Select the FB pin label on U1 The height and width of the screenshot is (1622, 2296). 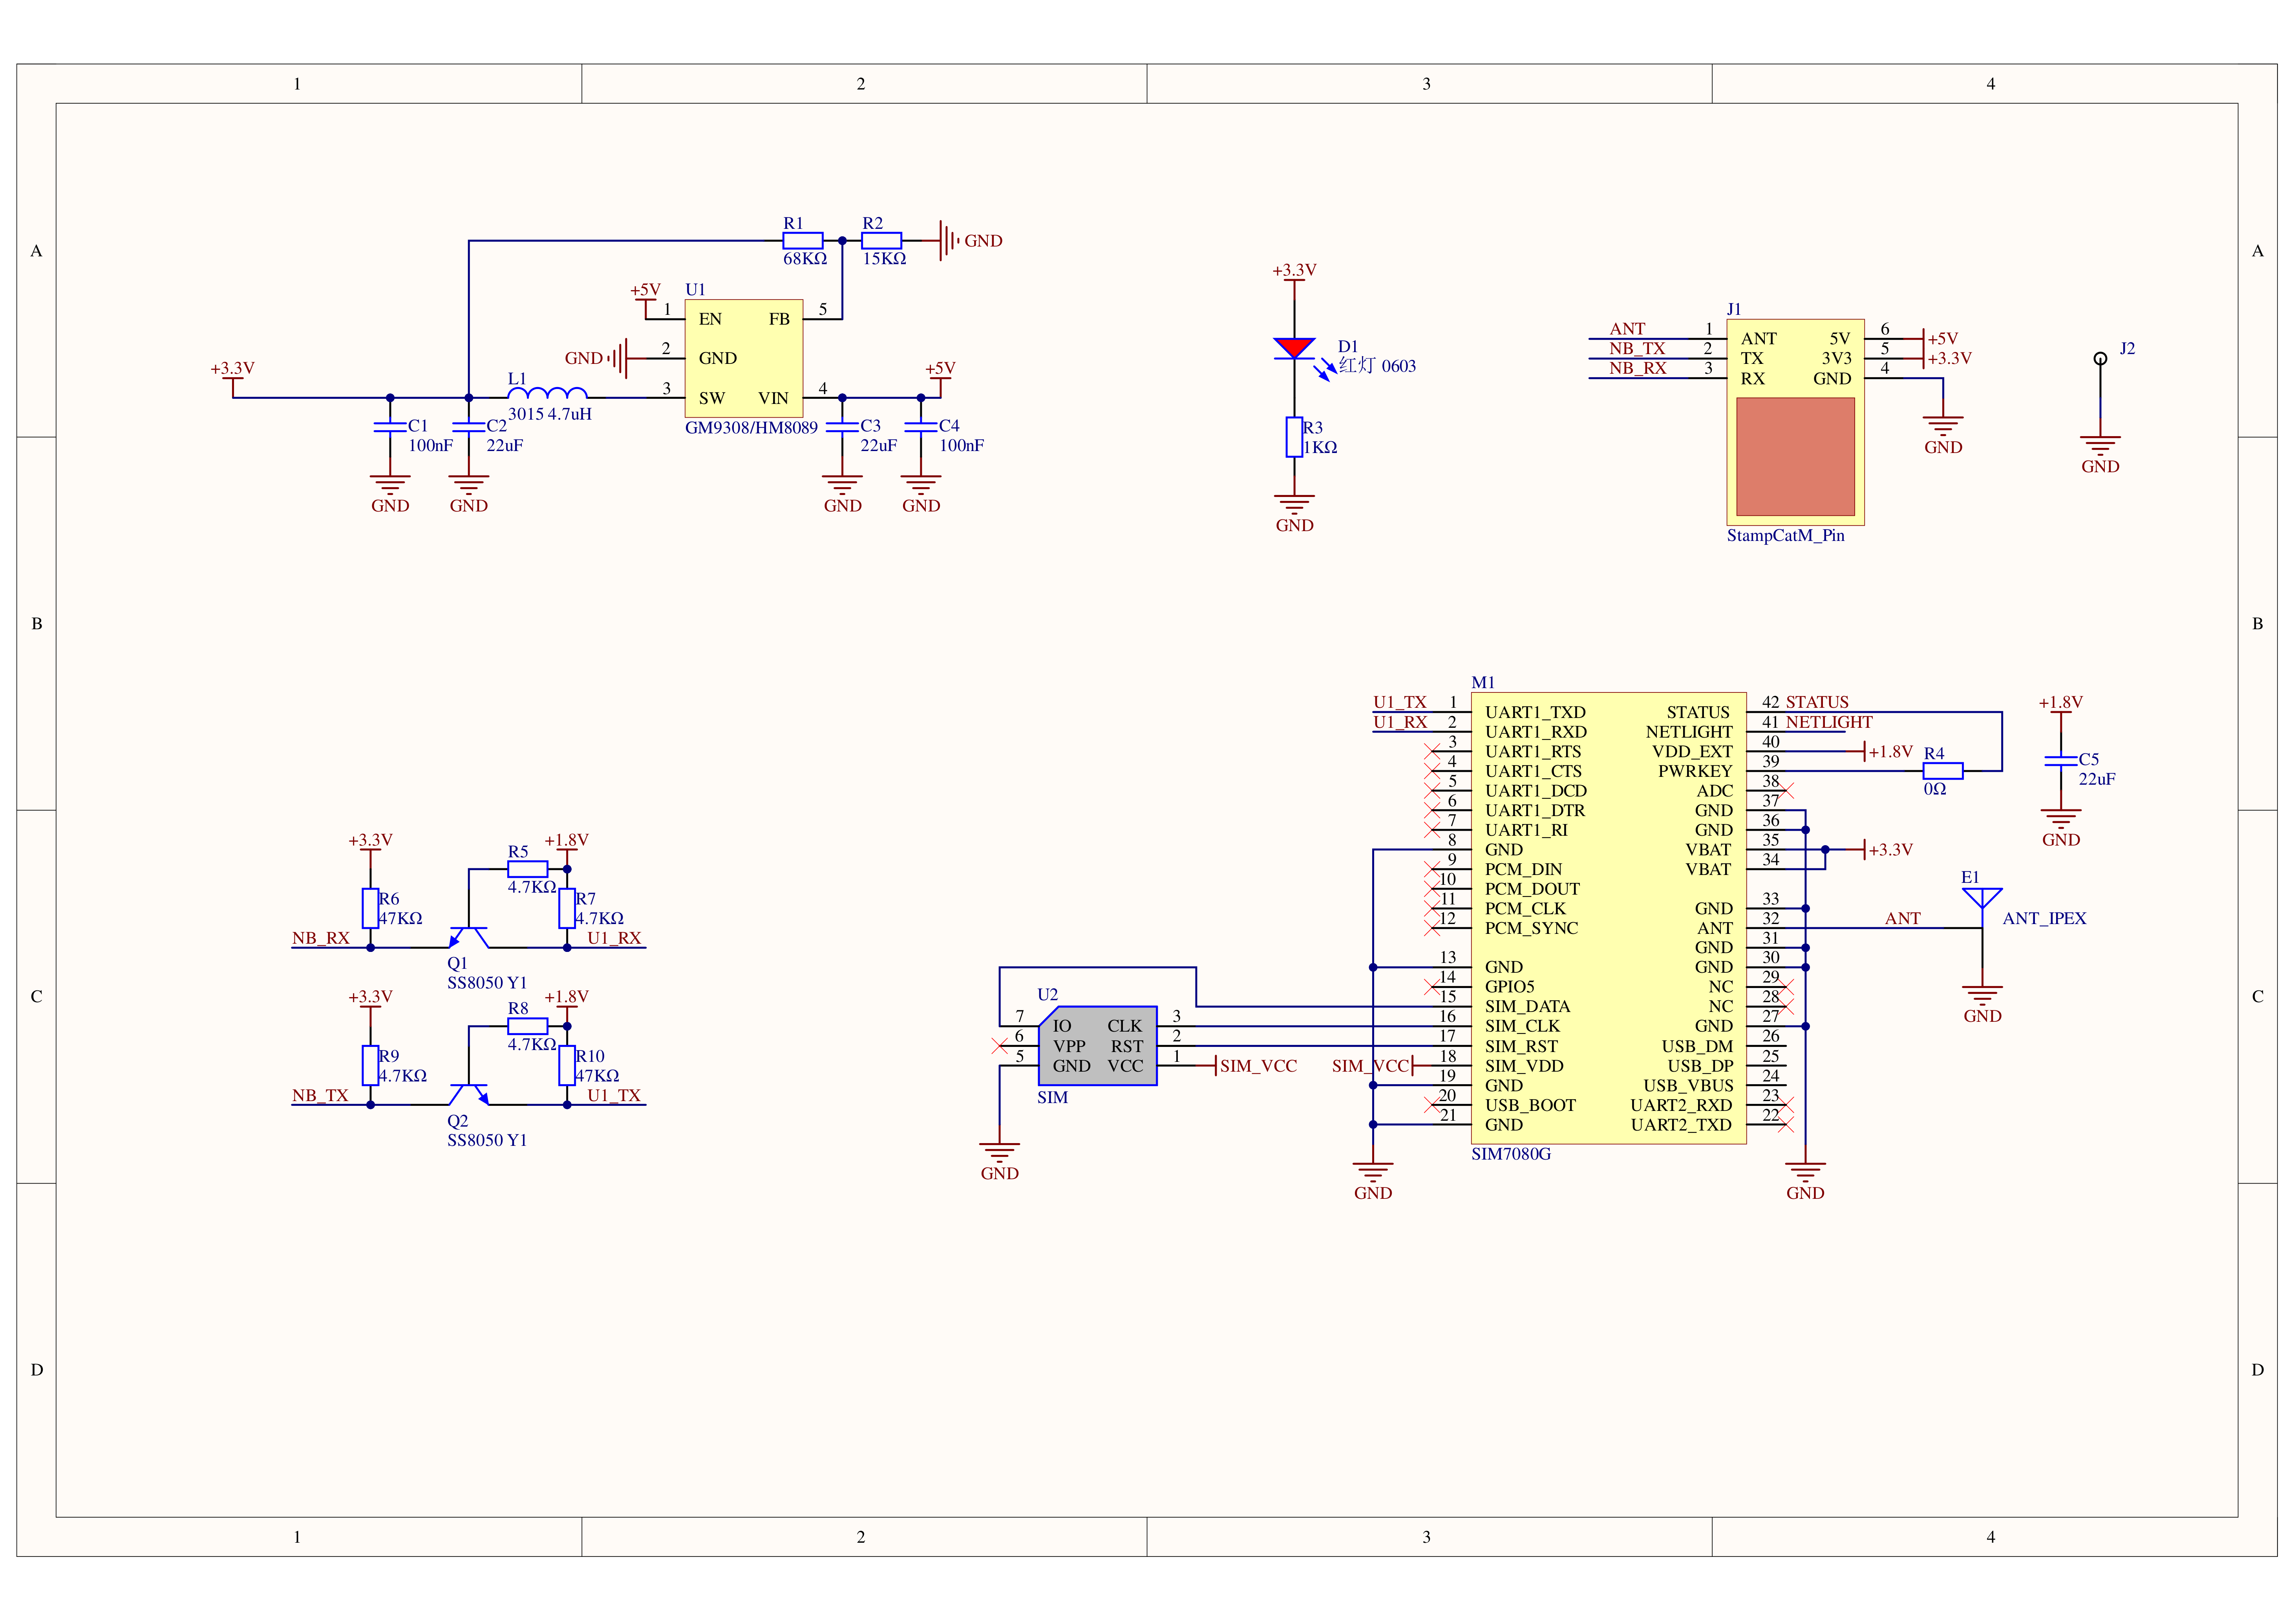coord(779,319)
